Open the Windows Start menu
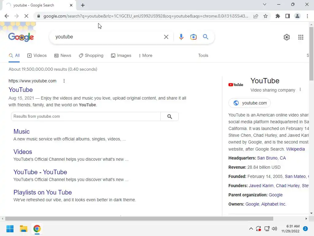The height and width of the screenshot is (236, 314). (x=10, y=229)
